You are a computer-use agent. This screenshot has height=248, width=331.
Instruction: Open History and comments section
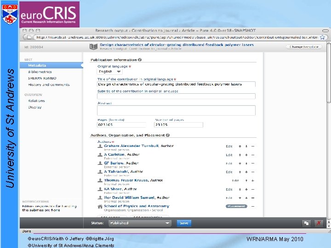(49, 85)
